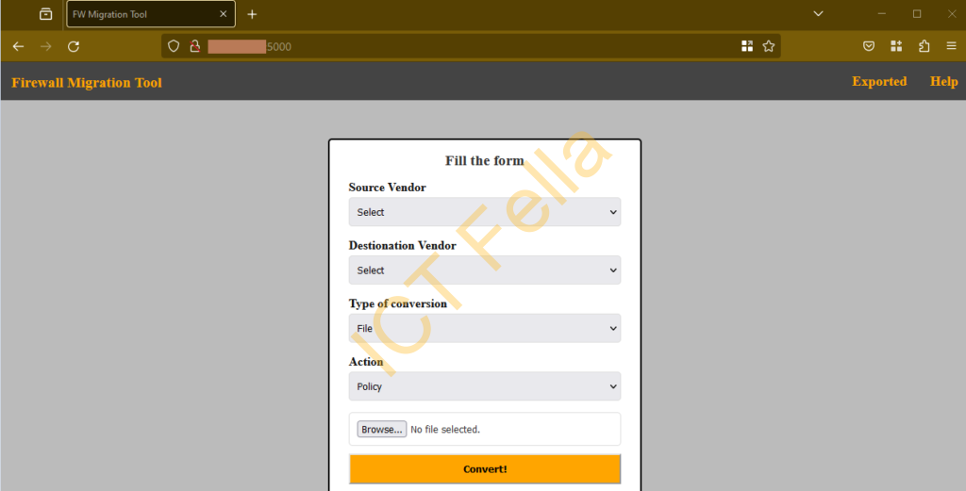966x491 pixels.
Task: Go back to previous page
Action: 18,47
